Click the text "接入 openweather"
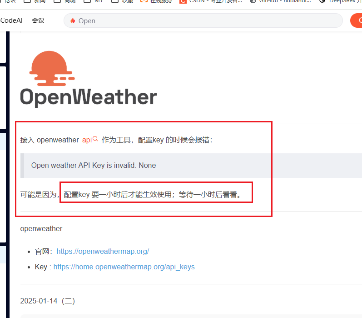This screenshot has height=318, width=362. pyautogui.click(x=50, y=140)
